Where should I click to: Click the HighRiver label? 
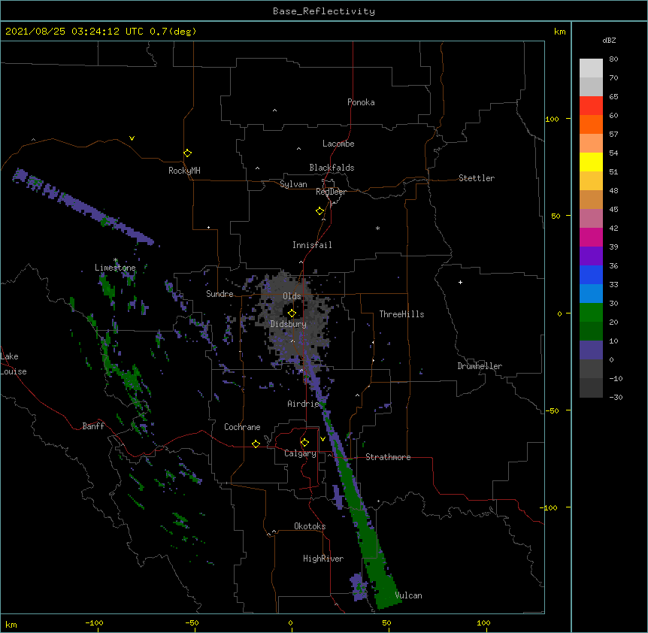point(323,559)
